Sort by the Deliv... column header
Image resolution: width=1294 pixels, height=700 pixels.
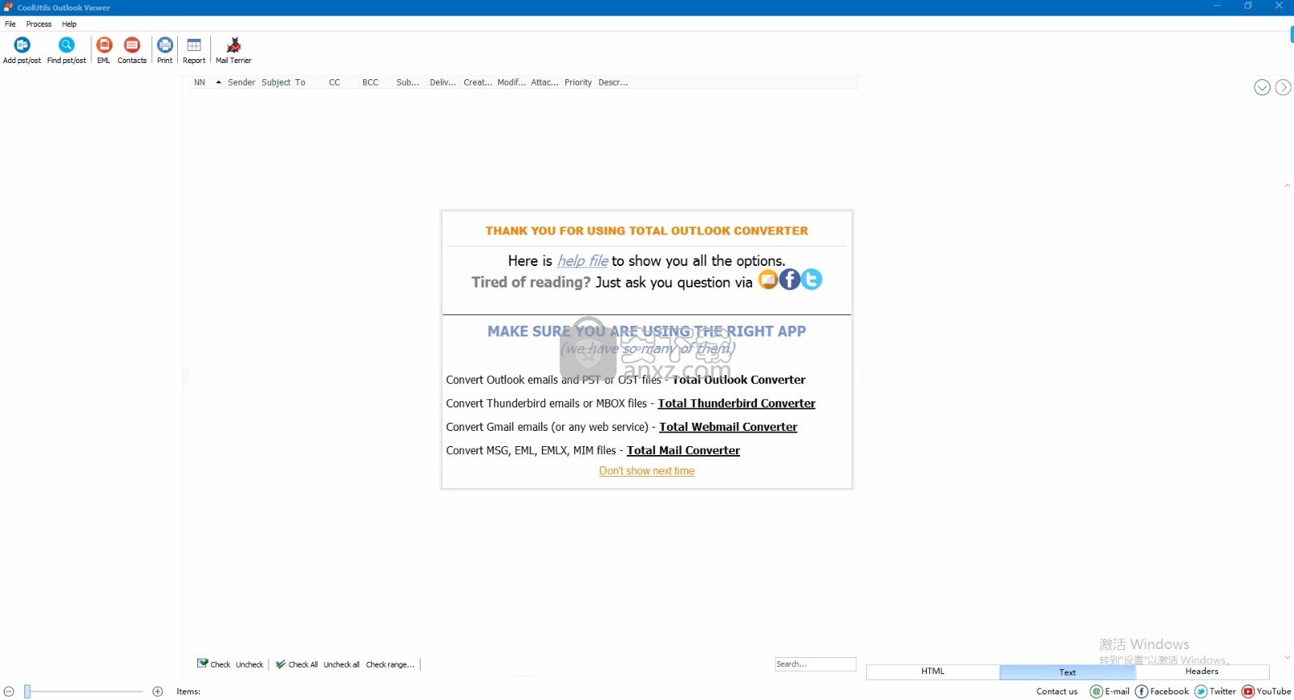click(442, 82)
